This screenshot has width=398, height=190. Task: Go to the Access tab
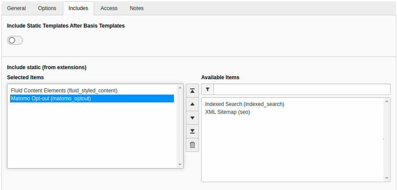point(109,8)
